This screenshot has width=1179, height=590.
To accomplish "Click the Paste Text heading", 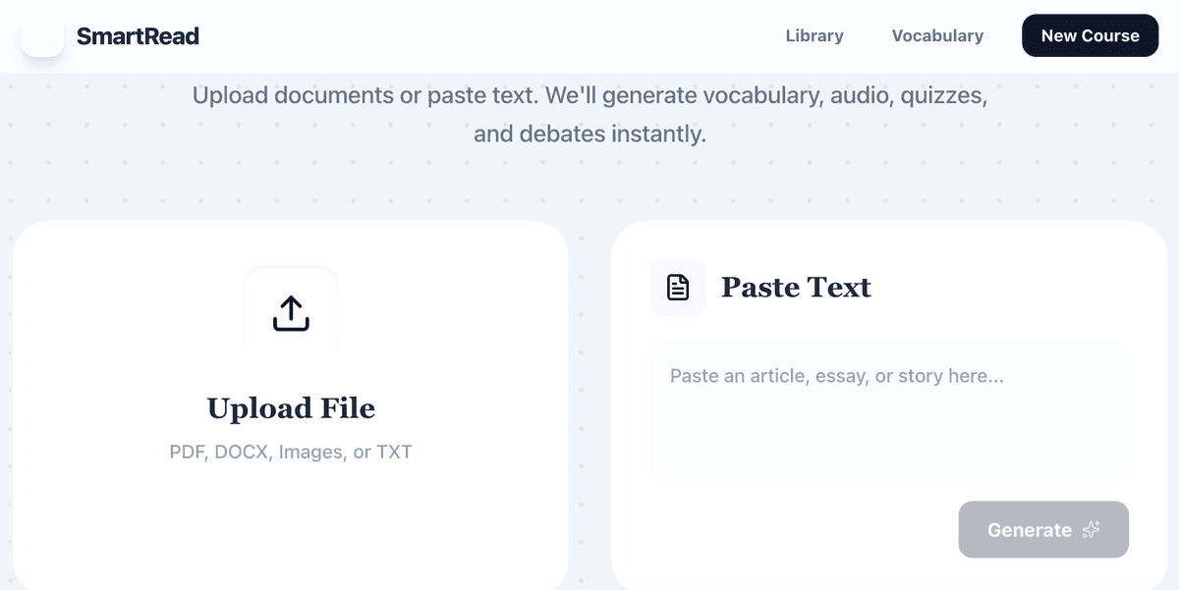I will tap(796, 288).
